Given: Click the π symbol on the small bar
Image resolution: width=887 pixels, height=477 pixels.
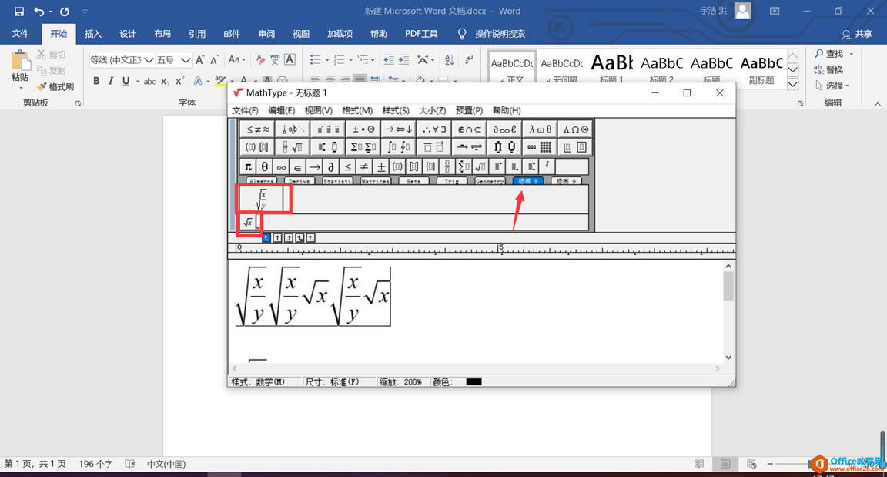Looking at the screenshot, I should click(248, 166).
